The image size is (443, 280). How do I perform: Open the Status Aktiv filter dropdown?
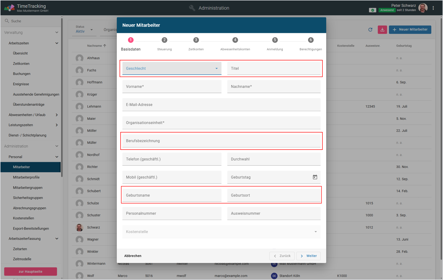pos(84,30)
